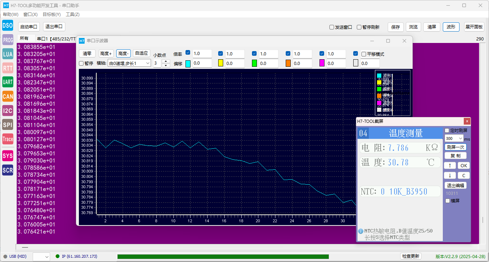Open the CAN sidebar icon
The width and height of the screenshot is (489, 262).
(x=8, y=96)
